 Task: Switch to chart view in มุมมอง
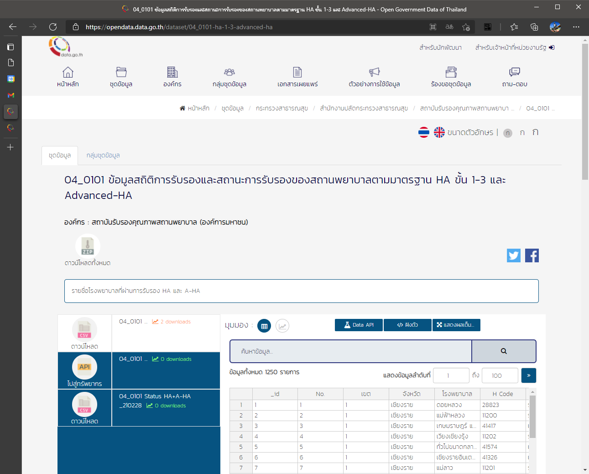(282, 326)
